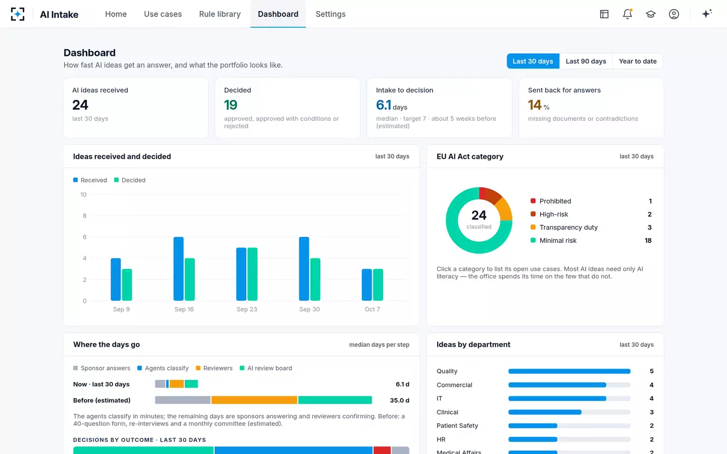
Task: Go to the Home tab
Action: [116, 14]
